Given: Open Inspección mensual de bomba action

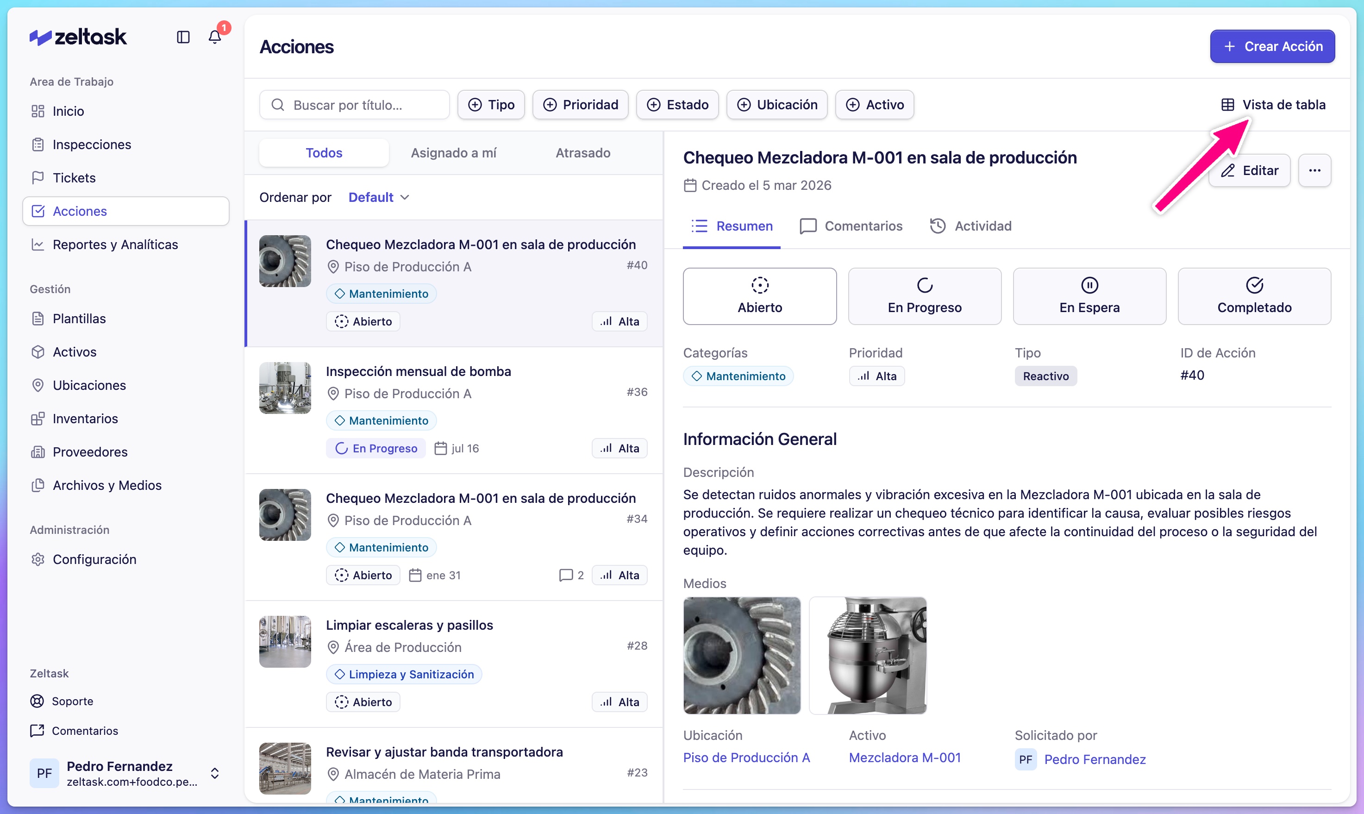Looking at the screenshot, I should pyautogui.click(x=419, y=371).
